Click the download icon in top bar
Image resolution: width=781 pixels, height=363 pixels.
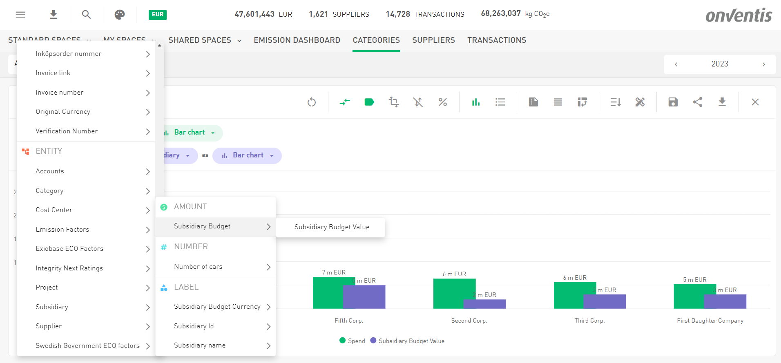53,15
